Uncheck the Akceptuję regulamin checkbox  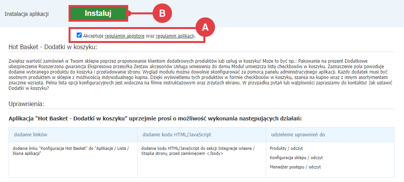click(79, 35)
